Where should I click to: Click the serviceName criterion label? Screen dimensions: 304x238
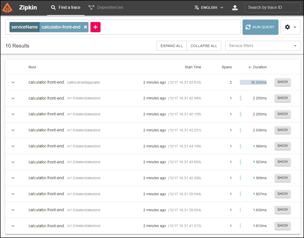[x=25, y=27]
